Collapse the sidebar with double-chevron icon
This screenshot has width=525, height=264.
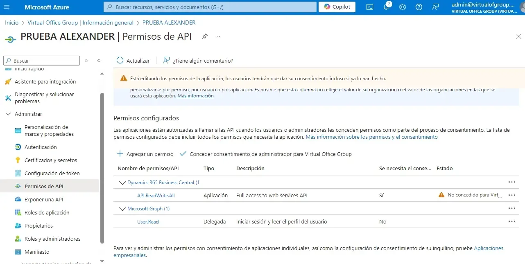pyautogui.click(x=99, y=61)
